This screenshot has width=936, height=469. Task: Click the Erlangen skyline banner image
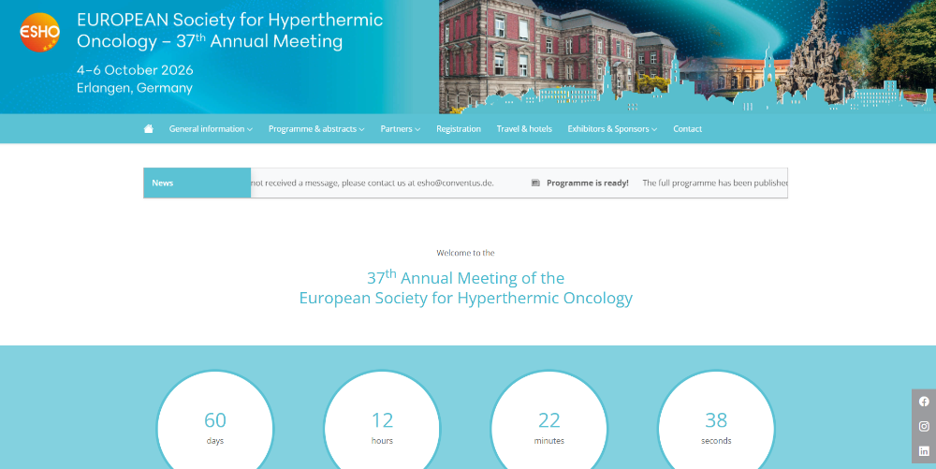point(687,57)
